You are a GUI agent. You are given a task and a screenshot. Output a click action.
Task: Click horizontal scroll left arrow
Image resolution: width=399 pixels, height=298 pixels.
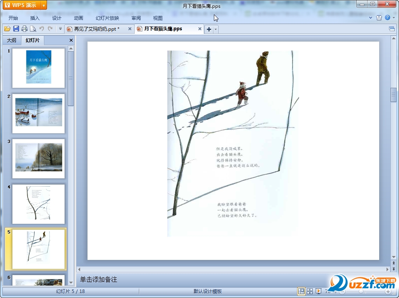79,269
